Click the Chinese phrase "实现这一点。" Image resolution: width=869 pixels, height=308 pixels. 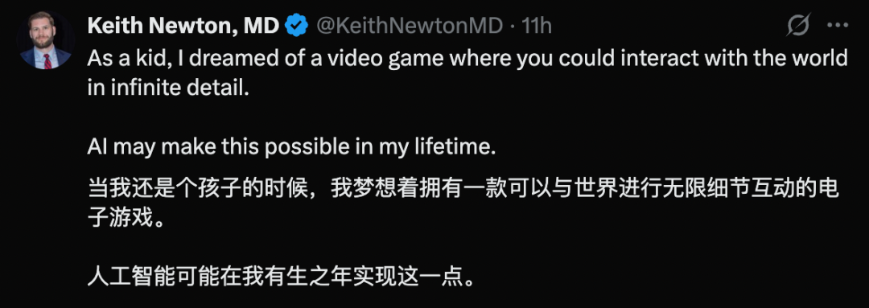[416, 277]
